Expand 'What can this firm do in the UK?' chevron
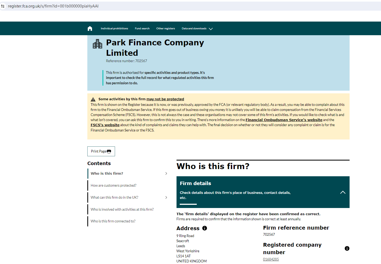This screenshot has width=381, height=264. [x=166, y=198]
